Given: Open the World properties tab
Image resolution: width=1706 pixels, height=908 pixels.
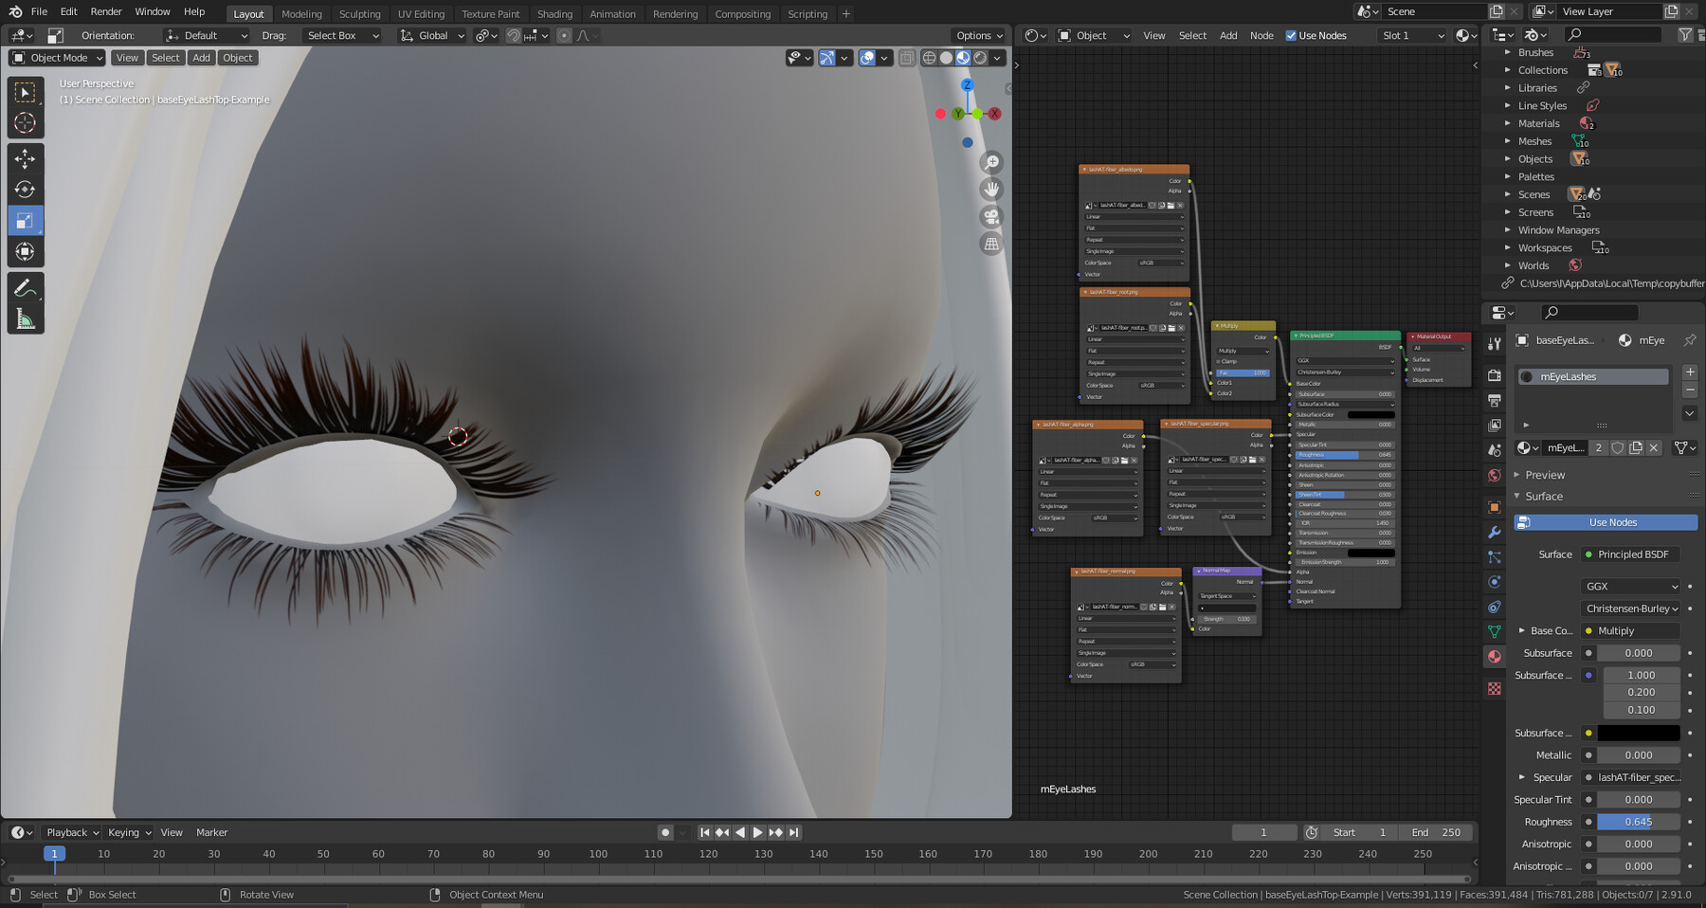Looking at the screenshot, I should [1495, 475].
